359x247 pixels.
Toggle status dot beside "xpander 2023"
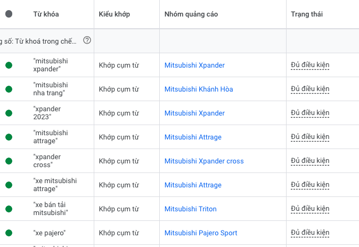pos(9,113)
